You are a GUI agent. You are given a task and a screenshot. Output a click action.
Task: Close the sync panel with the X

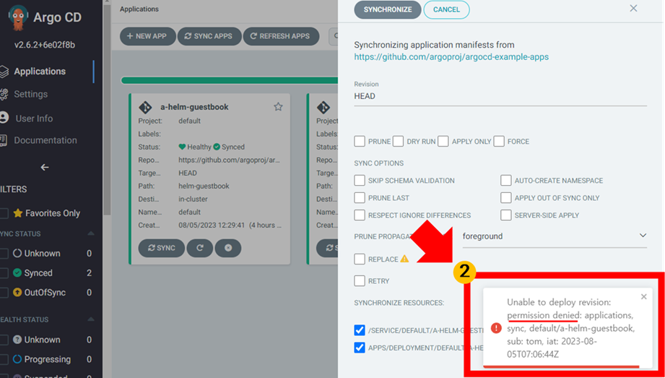pyautogui.click(x=633, y=8)
